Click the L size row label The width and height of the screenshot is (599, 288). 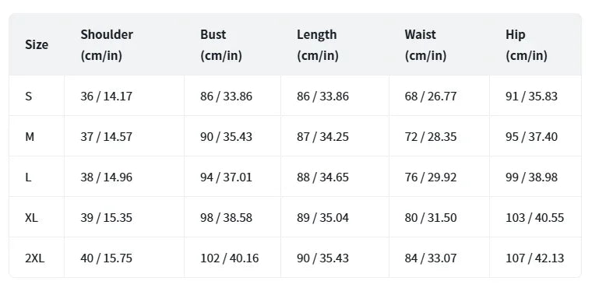[x=28, y=177]
